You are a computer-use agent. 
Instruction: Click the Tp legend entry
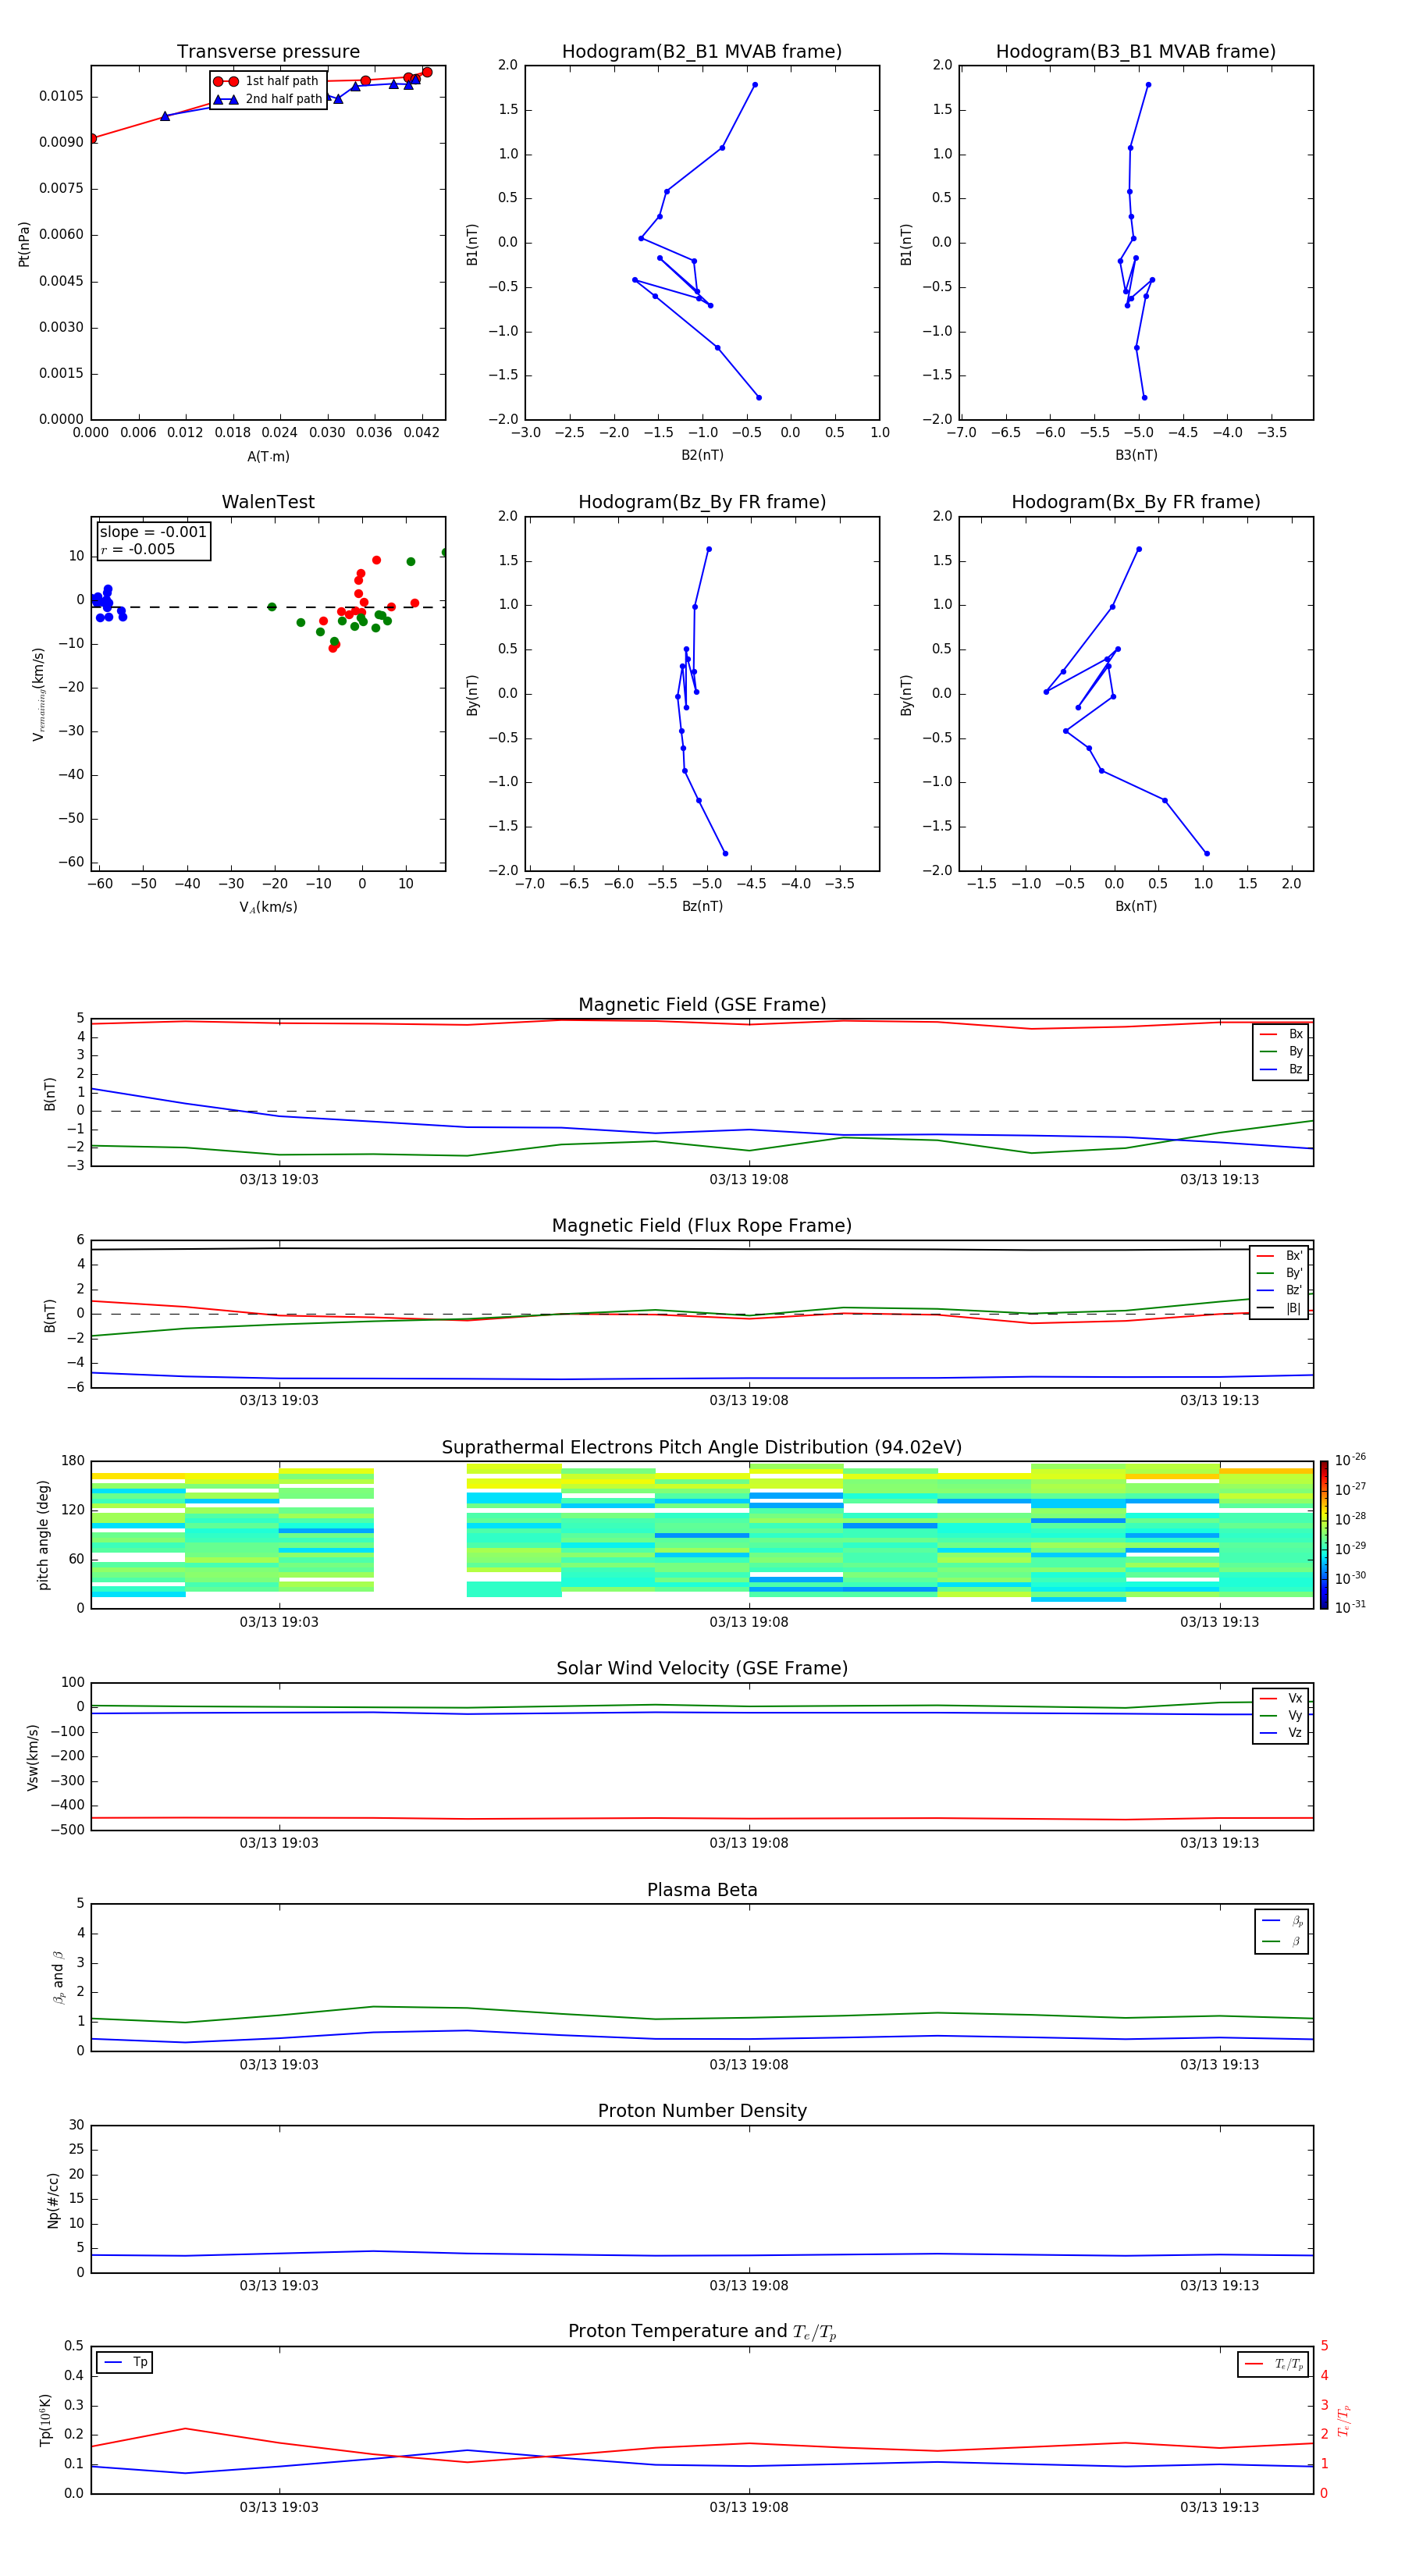(x=124, y=2362)
